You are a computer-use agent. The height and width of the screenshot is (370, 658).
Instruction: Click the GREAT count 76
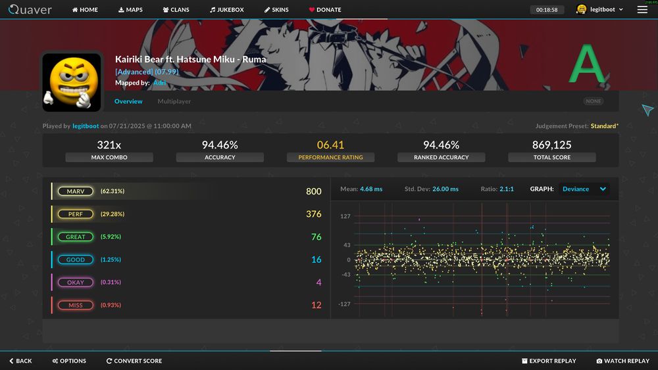[316, 237]
